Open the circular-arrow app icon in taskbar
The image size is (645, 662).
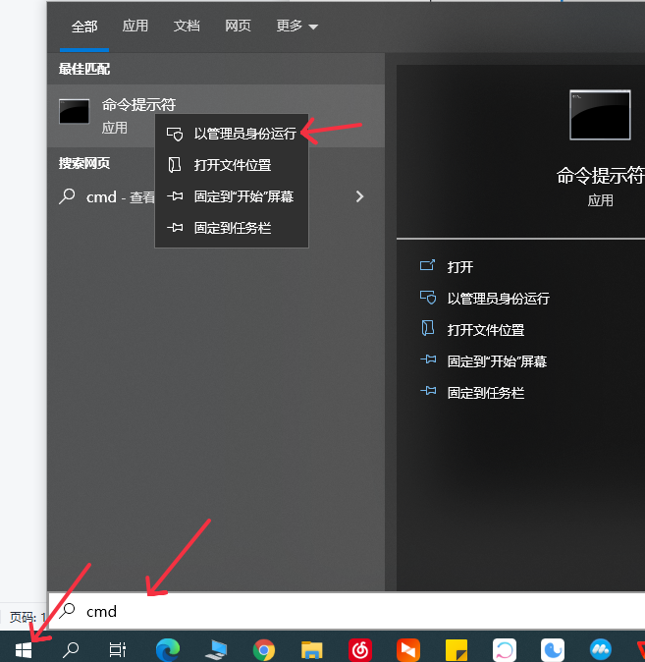[505, 650]
